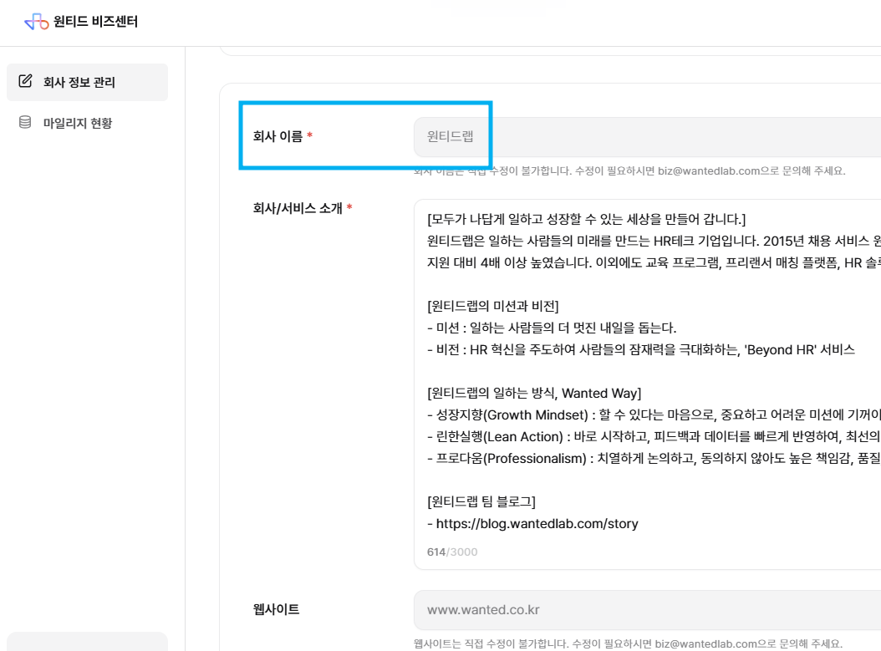Click the heading [원티드랩 팀 블로그]
This screenshot has width=881, height=651.
(x=481, y=501)
